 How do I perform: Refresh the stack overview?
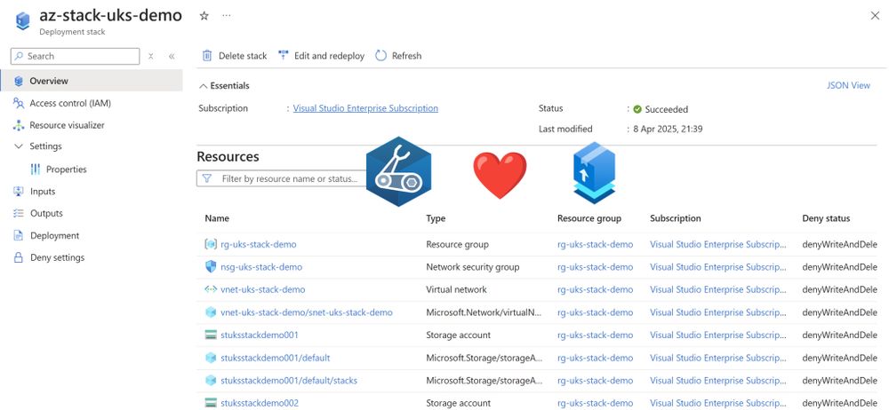tap(398, 56)
